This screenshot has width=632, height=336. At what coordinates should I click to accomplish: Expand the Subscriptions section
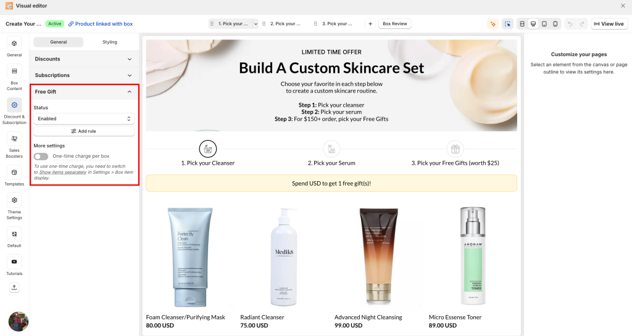click(84, 75)
